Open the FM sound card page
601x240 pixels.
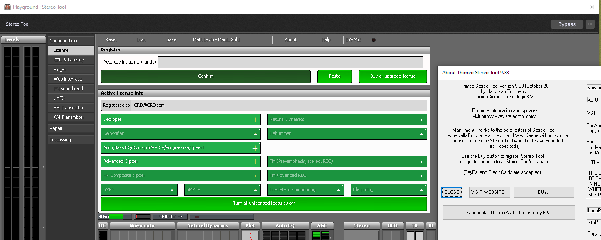point(71,88)
